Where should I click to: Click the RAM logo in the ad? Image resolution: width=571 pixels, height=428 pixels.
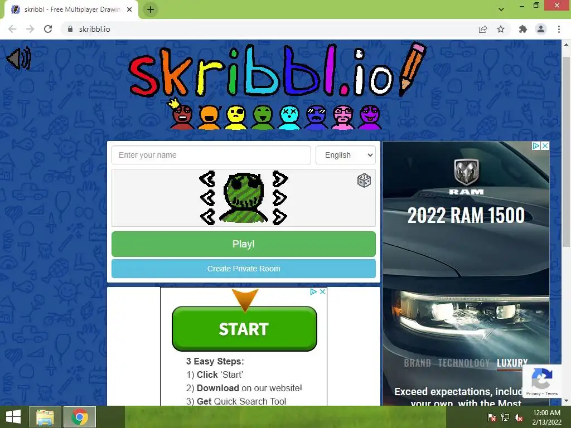point(466,177)
